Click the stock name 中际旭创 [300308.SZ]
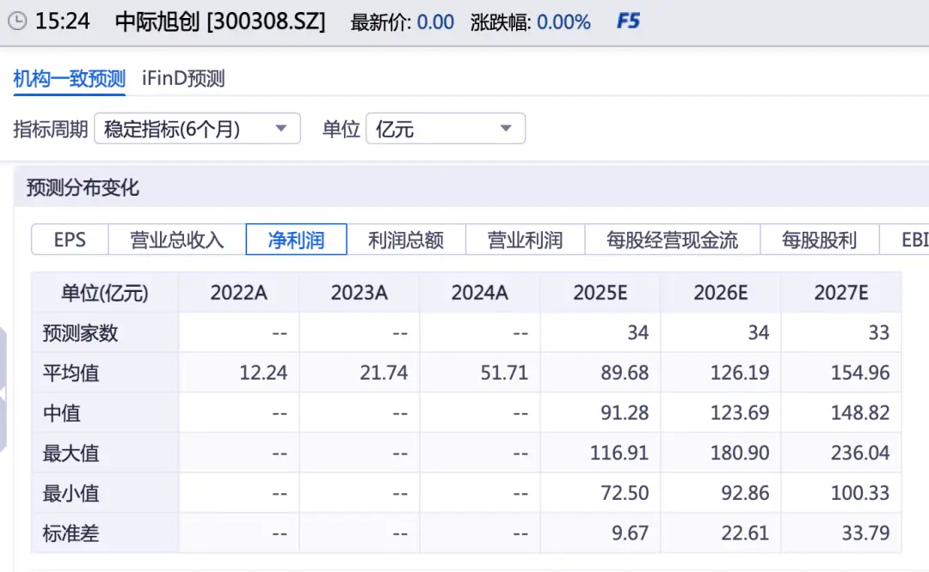The image size is (929, 572). [219, 21]
